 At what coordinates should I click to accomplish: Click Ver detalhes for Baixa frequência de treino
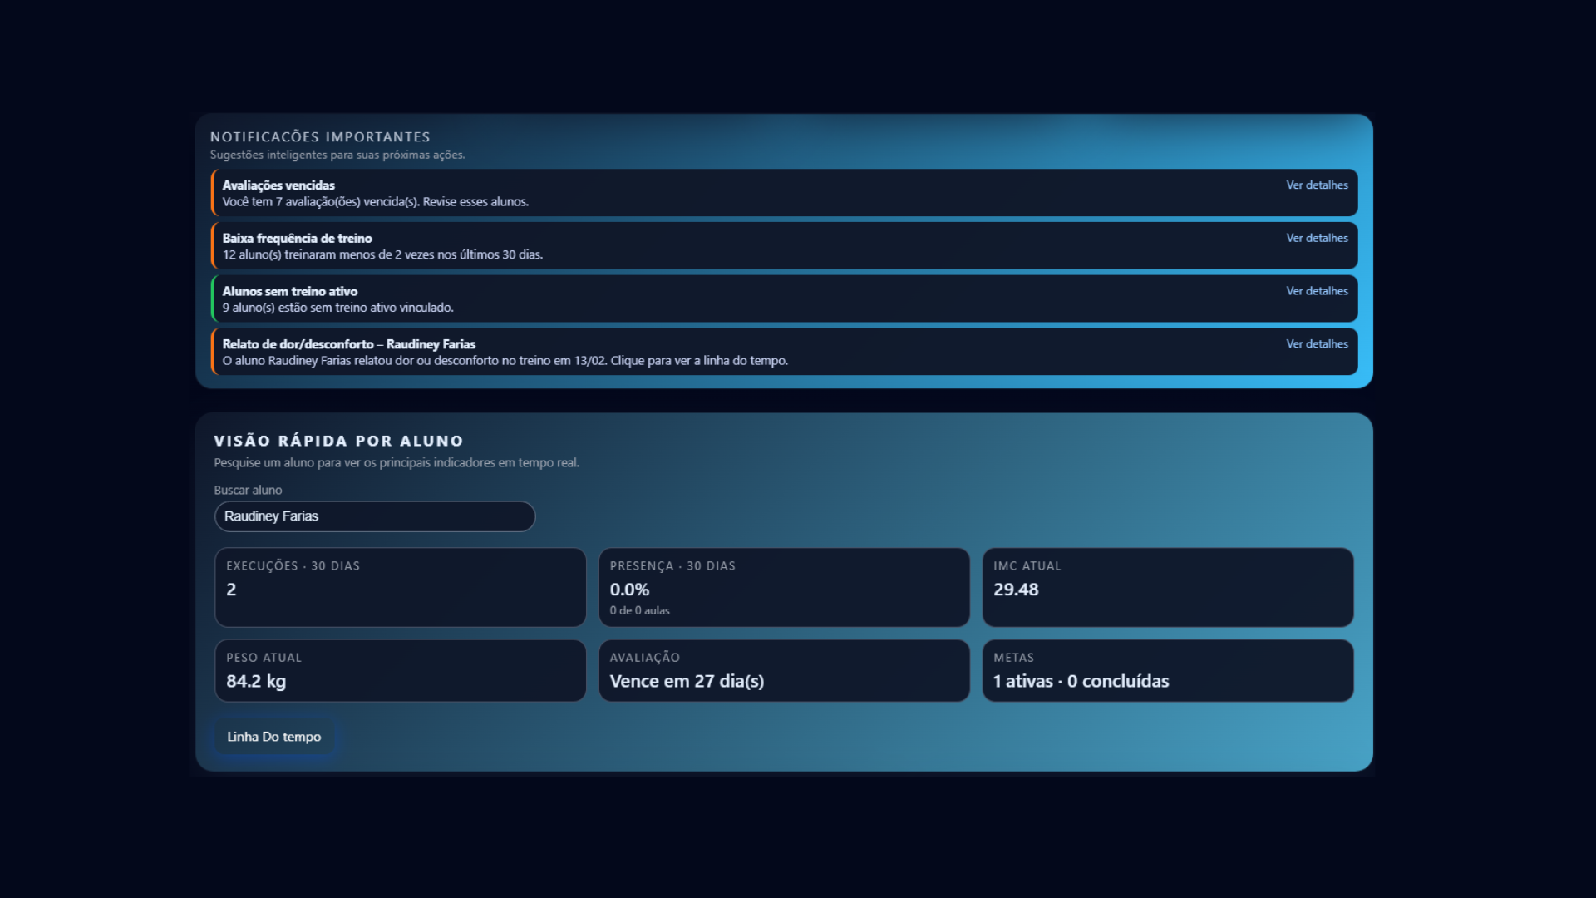(x=1317, y=238)
